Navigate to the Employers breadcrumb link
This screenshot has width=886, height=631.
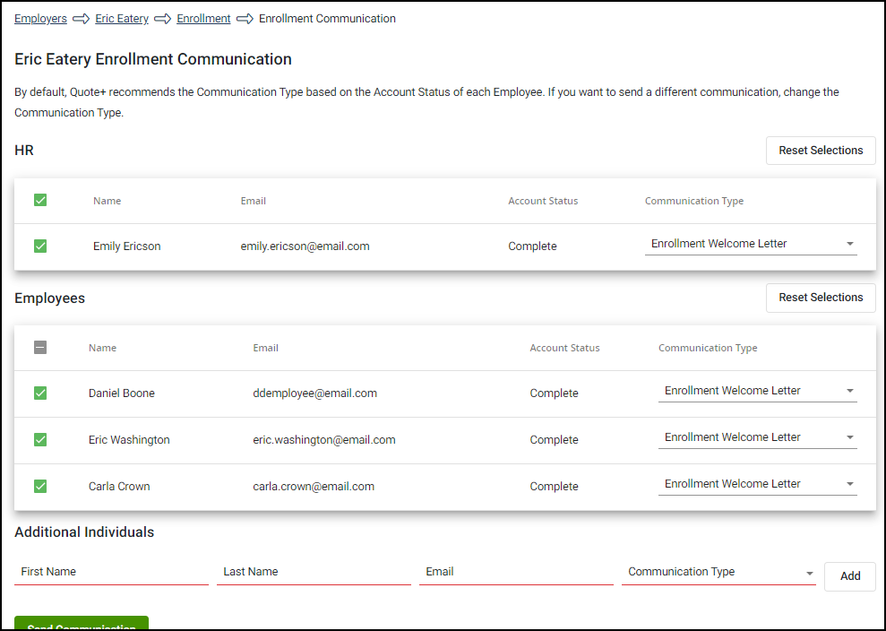[x=40, y=18]
